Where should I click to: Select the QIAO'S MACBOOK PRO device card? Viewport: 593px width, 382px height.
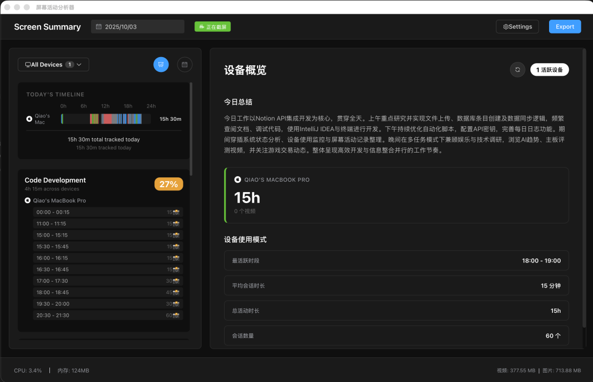(x=396, y=195)
